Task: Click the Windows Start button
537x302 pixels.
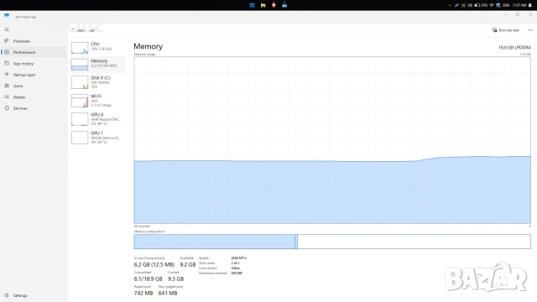Action: [x=252, y=5]
